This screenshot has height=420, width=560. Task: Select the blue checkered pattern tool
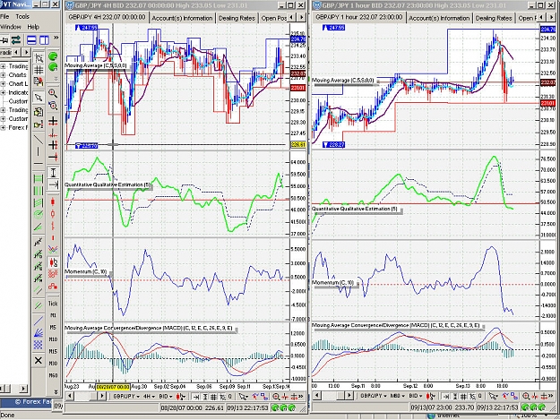pos(39,345)
